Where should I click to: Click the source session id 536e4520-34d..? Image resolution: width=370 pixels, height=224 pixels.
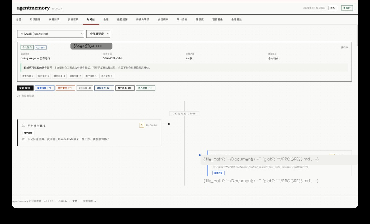pos(113,58)
